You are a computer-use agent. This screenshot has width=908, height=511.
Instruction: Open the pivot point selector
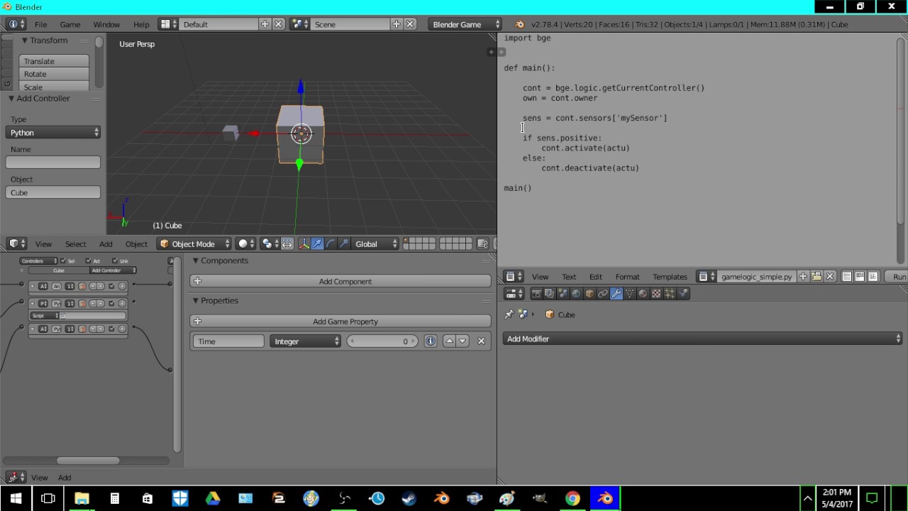270,244
